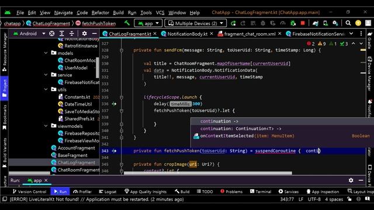Open the Device Manager toolbar icon

[325, 23]
